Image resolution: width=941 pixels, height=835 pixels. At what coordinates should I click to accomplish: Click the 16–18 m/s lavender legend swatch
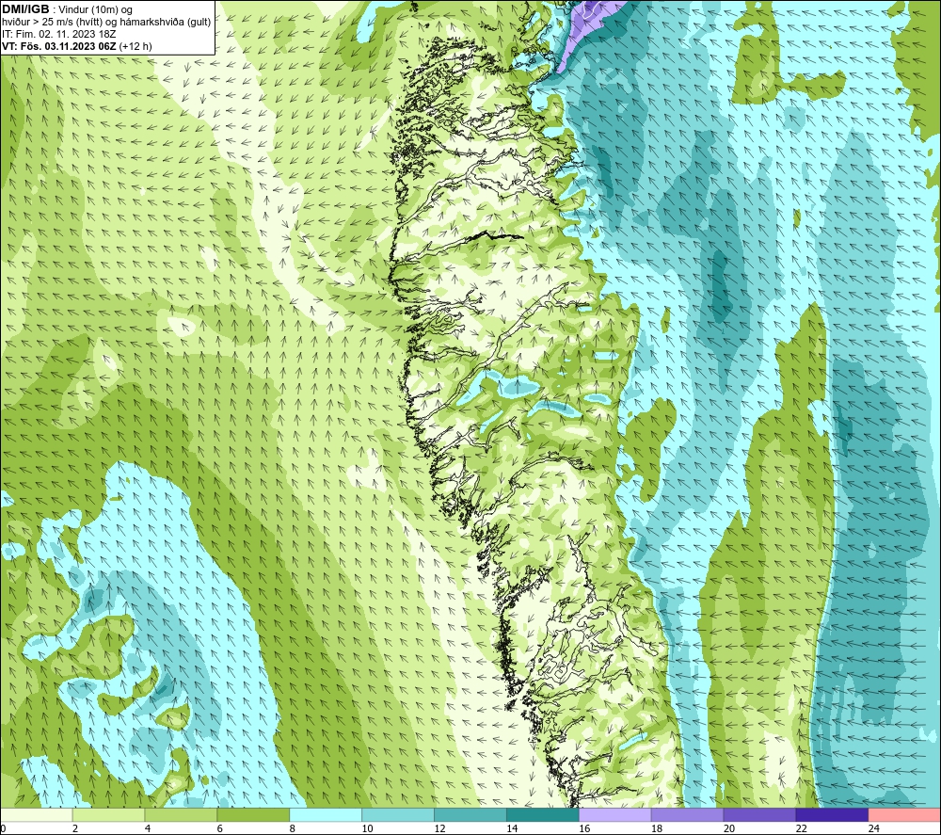[x=615, y=815]
